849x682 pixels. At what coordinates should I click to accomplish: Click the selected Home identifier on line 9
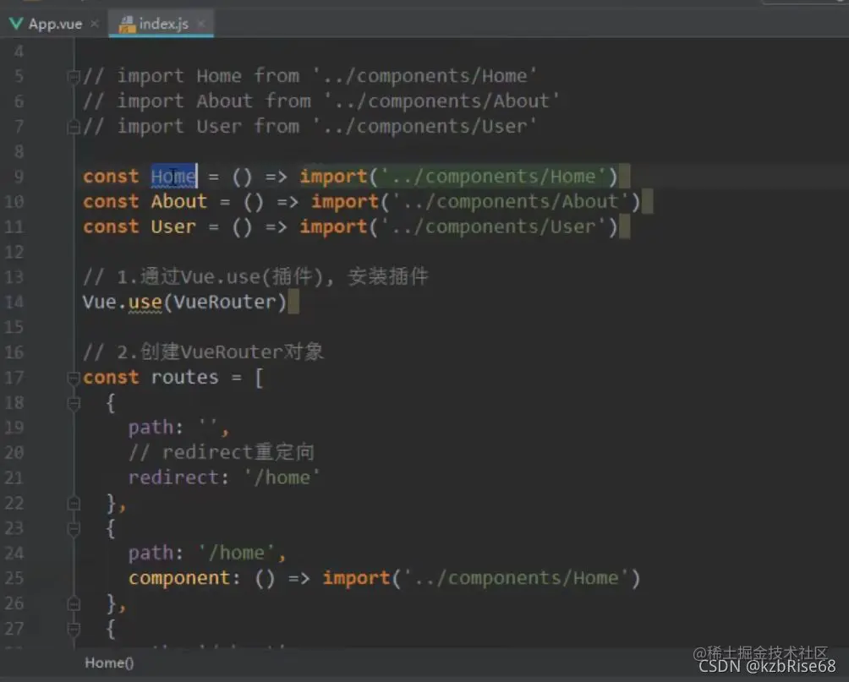(x=173, y=177)
